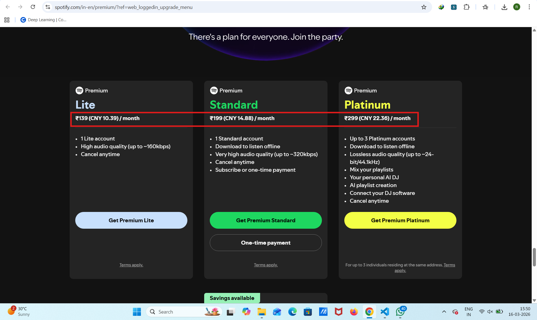Open the green R profile avatar
This screenshot has height=320, width=537.
pos(517,7)
